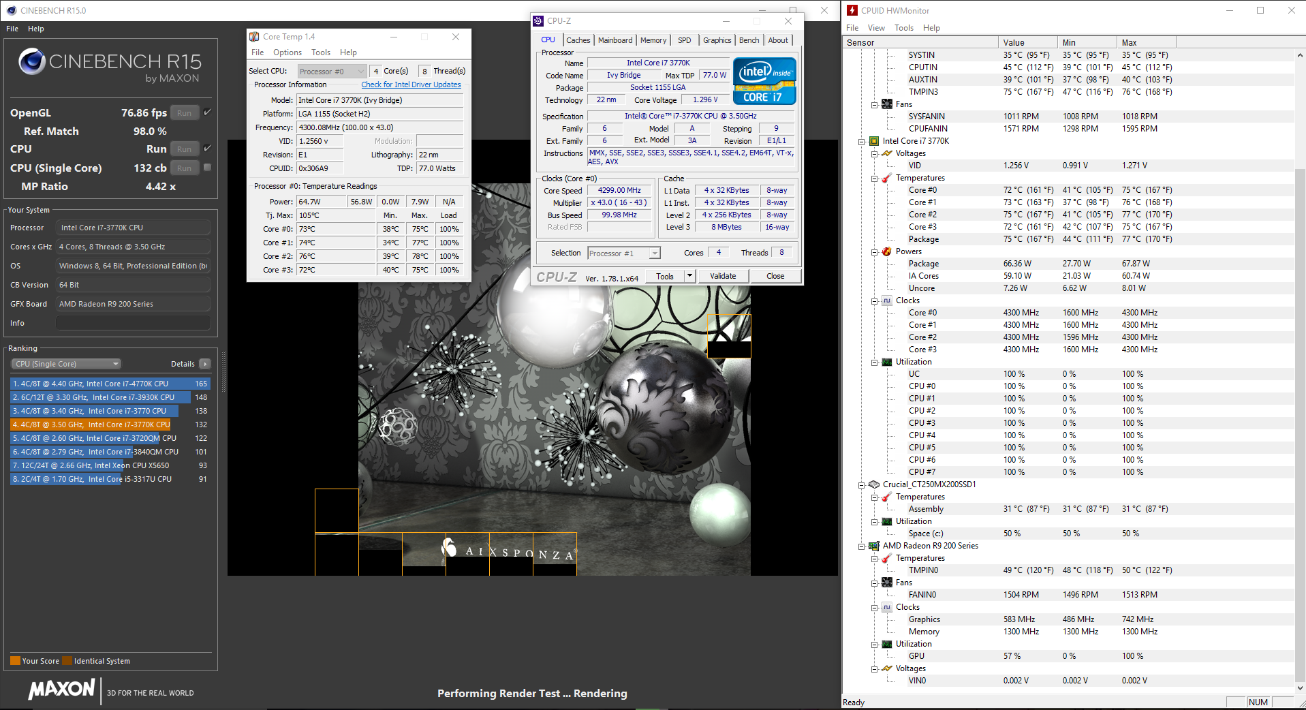The image size is (1306, 710).
Task: Click the fan icon above SYSFANIN in HWMonitor
Action: pyautogui.click(x=887, y=104)
